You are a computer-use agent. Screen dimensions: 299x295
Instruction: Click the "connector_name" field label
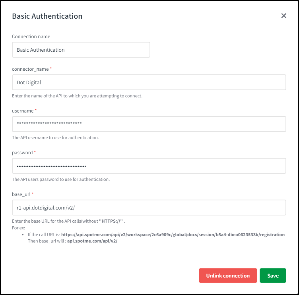(30, 69)
